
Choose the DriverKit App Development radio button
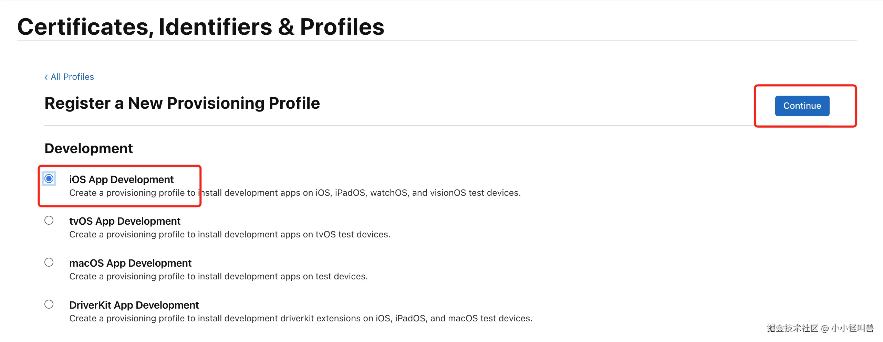pos(49,304)
